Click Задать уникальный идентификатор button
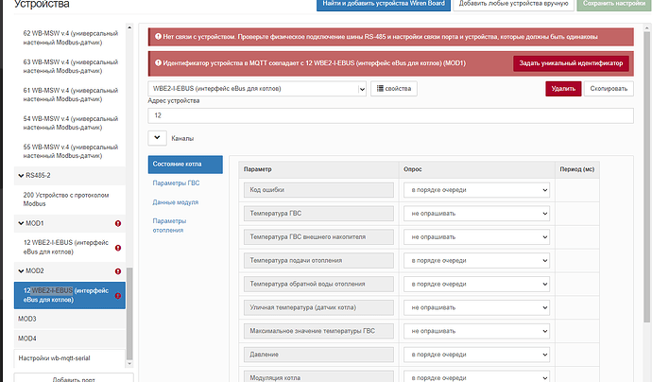652x382 pixels. pos(571,63)
